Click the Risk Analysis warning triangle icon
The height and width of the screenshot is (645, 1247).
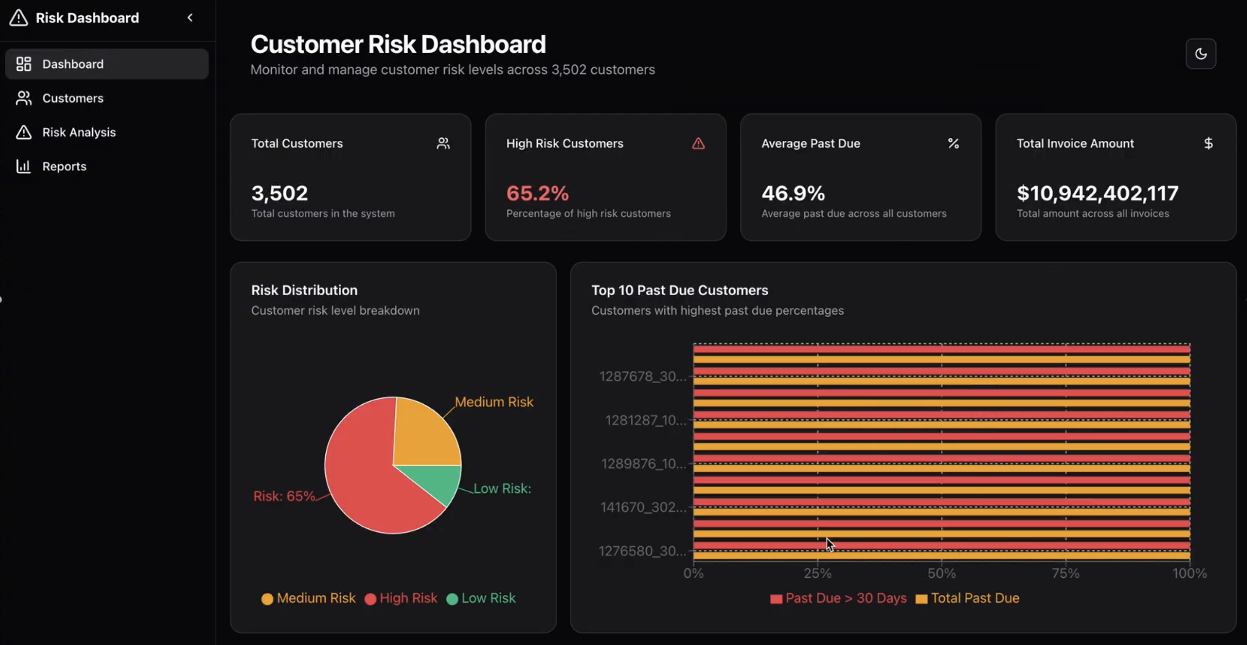coord(23,132)
